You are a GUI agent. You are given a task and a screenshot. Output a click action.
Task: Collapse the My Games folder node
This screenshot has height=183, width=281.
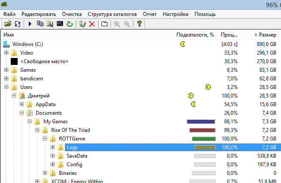(29, 121)
